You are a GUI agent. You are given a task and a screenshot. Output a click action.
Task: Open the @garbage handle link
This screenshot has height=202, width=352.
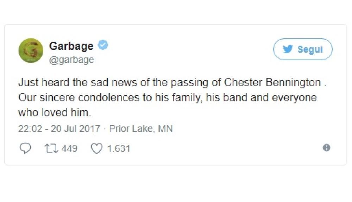(x=71, y=60)
